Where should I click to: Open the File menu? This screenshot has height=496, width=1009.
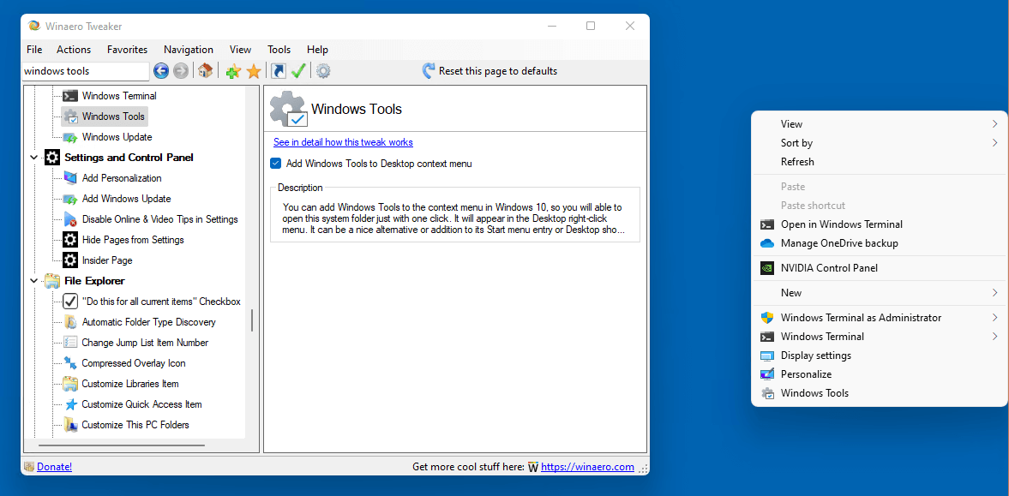tap(35, 50)
